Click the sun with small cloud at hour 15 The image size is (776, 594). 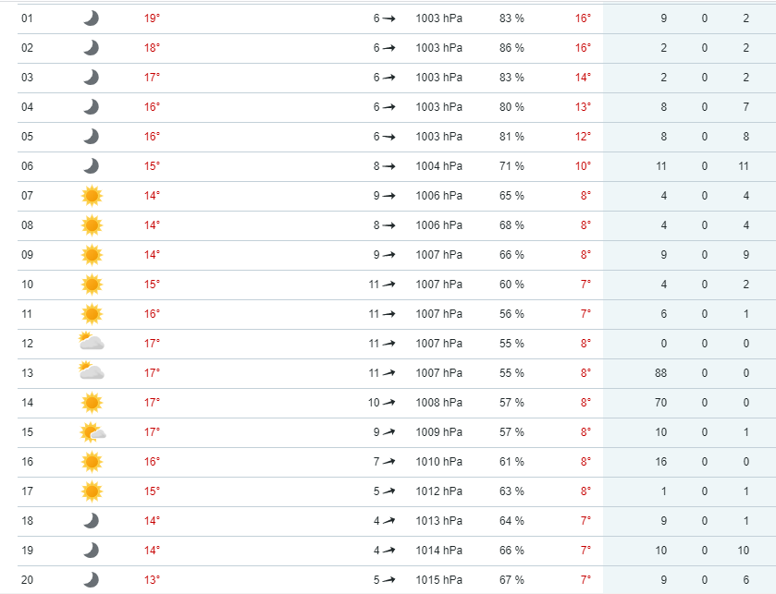pyautogui.click(x=92, y=431)
